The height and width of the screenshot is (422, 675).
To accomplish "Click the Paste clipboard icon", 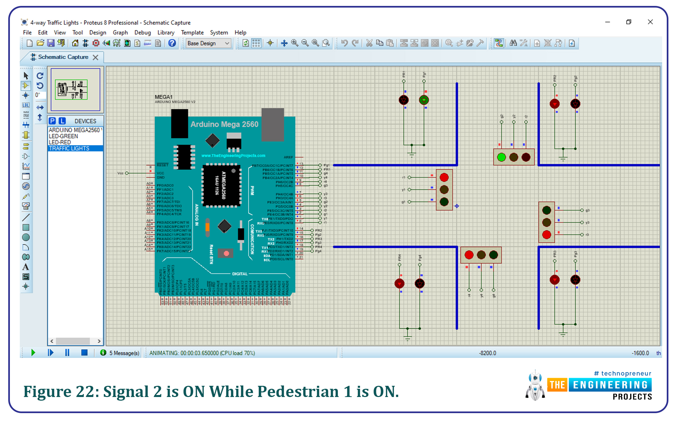I will tap(390, 43).
